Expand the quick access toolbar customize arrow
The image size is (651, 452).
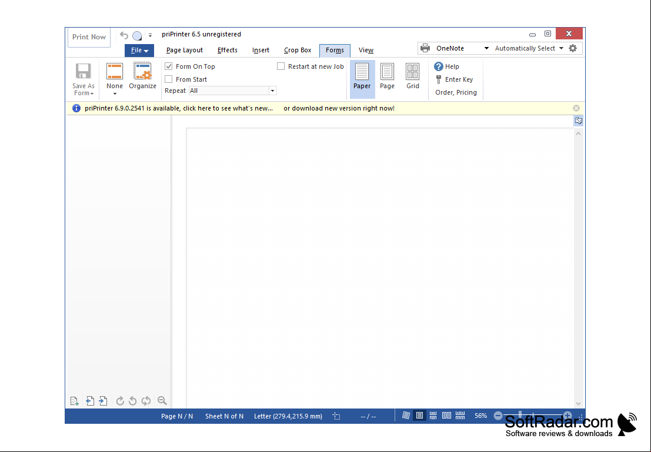pyautogui.click(x=151, y=35)
